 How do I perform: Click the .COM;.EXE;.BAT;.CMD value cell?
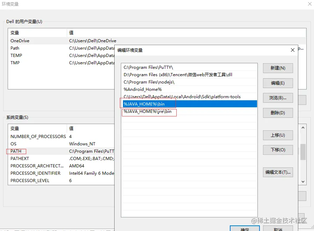(x=92, y=158)
